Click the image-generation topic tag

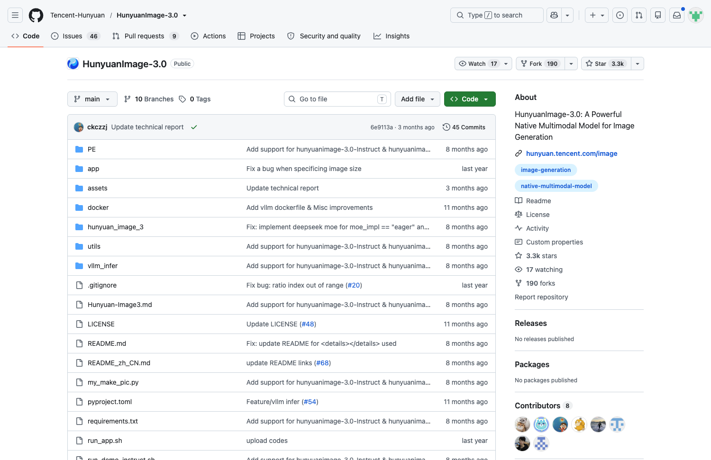coord(546,170)
